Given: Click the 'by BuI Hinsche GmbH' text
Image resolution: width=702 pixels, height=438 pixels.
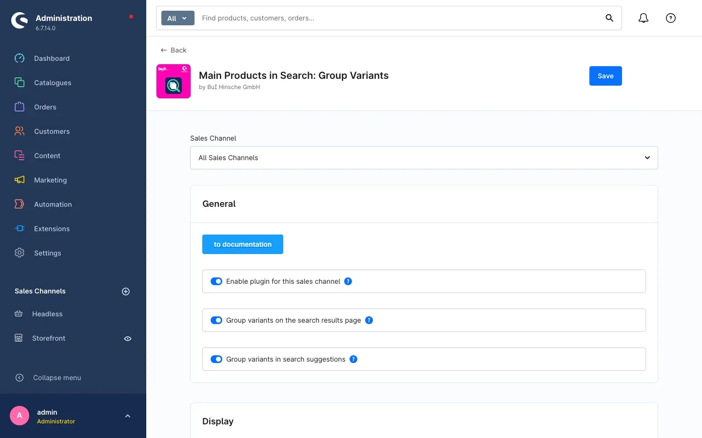Looking at the screenshot, I should (x=230, y=87).
